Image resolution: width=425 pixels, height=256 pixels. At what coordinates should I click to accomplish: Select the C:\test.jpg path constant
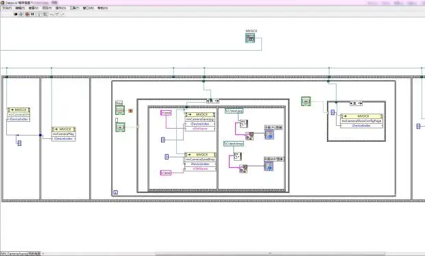[x=234, y=111]
